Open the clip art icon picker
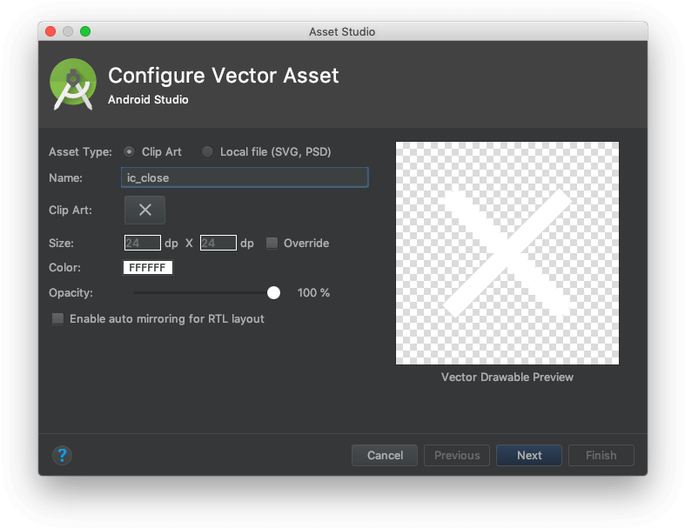 click(x=144, y=210)
